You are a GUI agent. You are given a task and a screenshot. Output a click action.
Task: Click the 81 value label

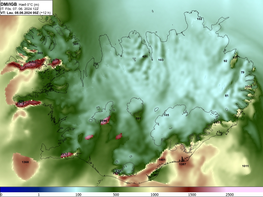click(x=227, y=96)
